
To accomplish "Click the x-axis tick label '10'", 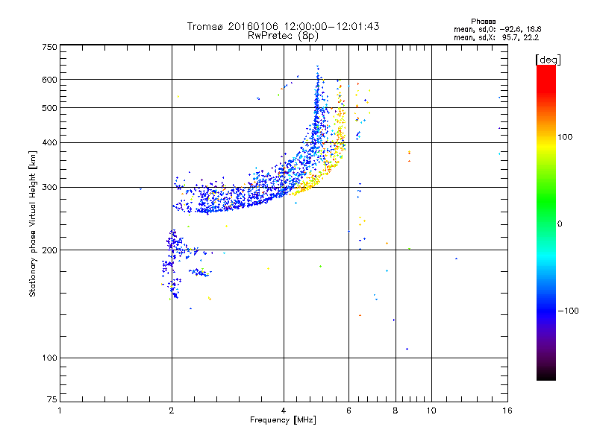I will (431, 410).
